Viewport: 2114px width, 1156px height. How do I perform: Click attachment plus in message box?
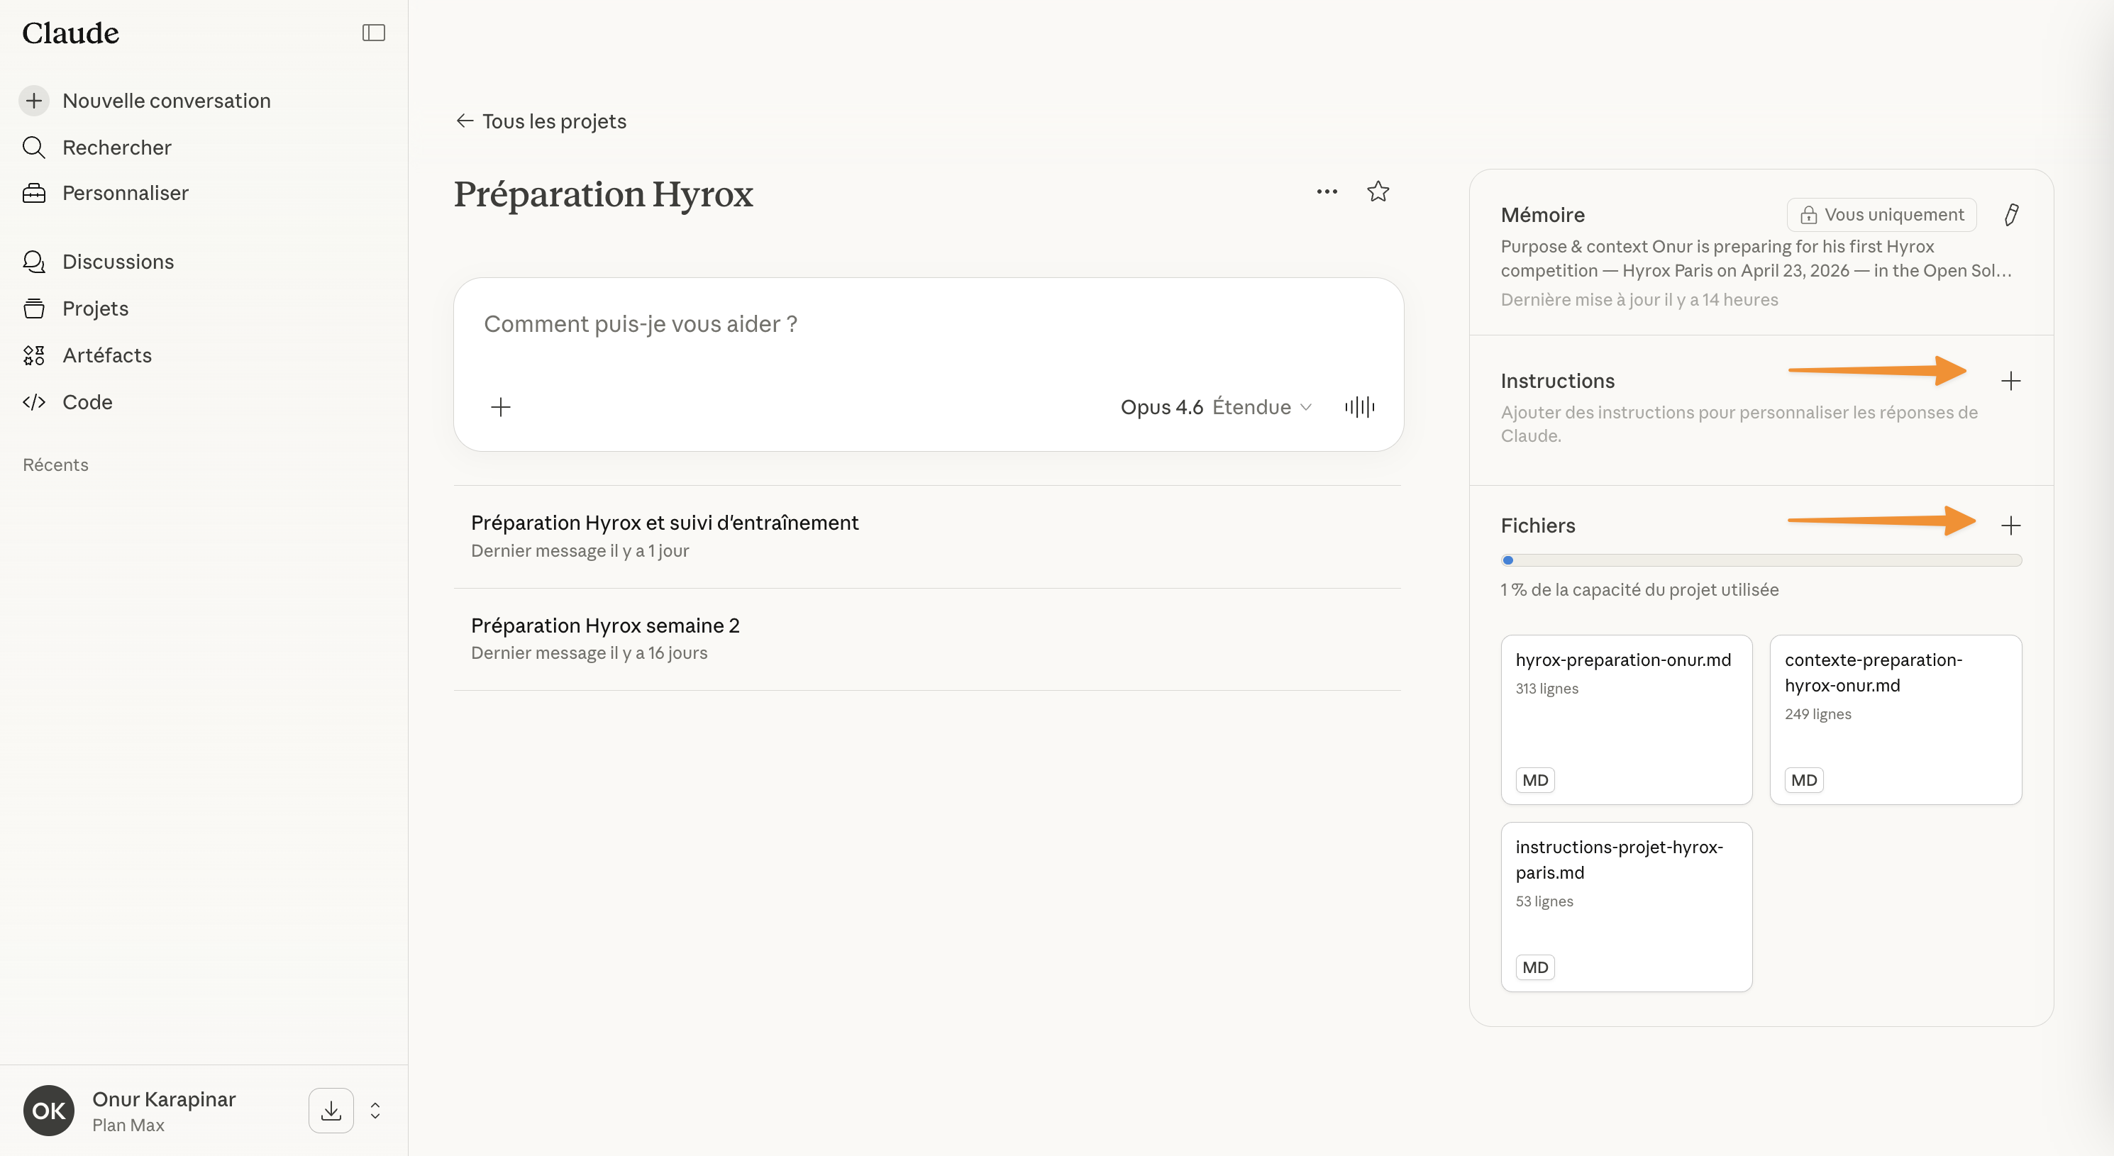tap(501, 407)
